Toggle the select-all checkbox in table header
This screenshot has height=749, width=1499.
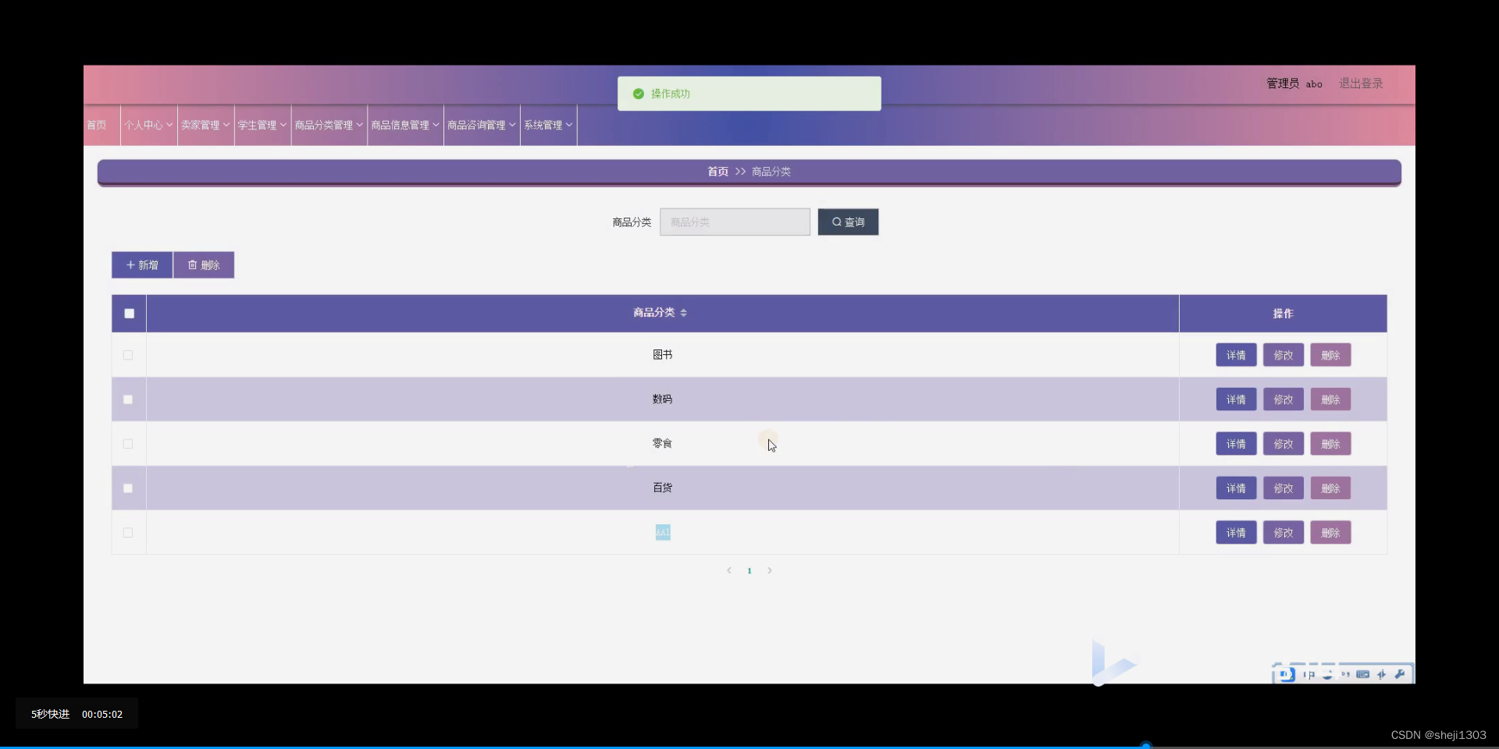pyautogui.click(x=129, y=313)
